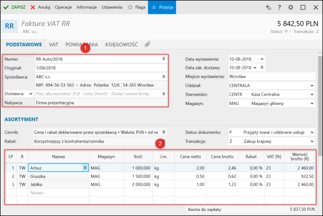Click the help question mark icon
The height and width of the screenshot is (216, 323).
click(279, 8)
